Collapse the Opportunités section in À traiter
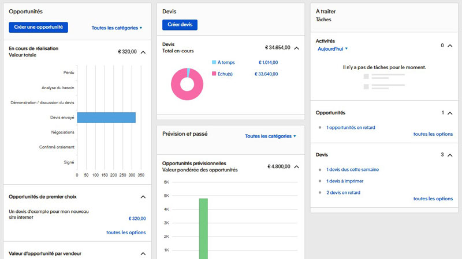Image resolution: width=462 pixels, height=259 pixels. 449,113
